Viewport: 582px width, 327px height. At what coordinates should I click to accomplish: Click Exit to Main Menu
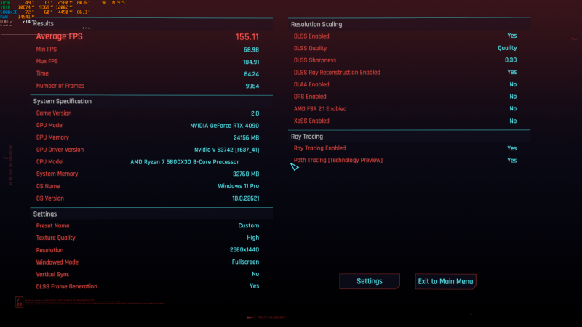(445, 281)
